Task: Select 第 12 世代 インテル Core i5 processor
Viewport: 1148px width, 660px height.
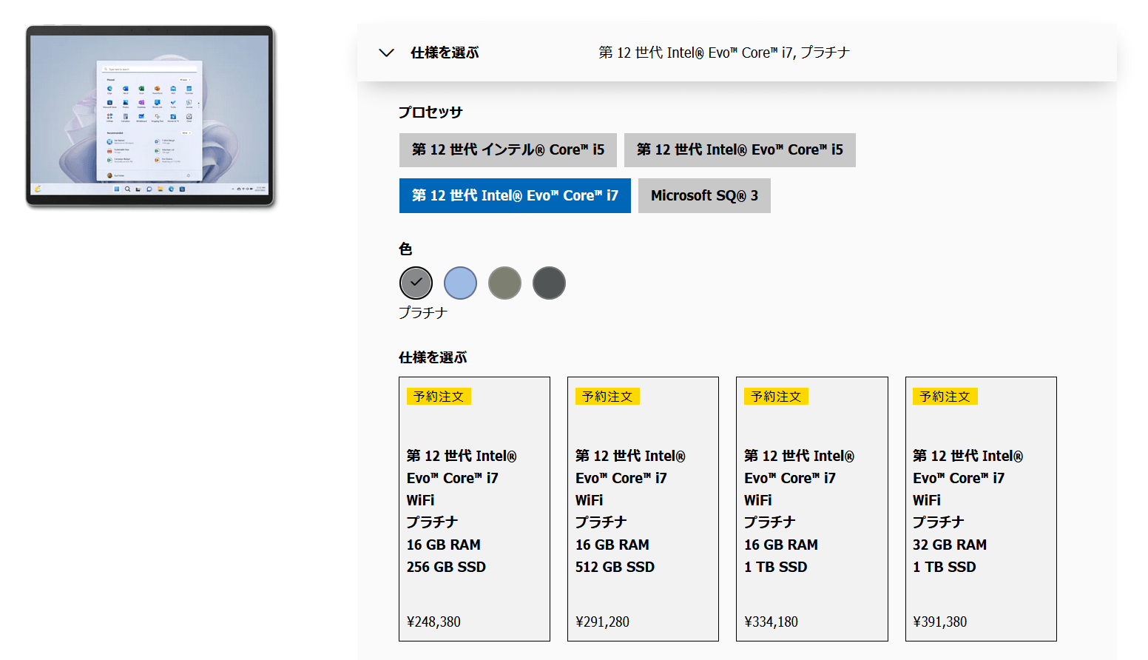Action: click(x=508, y=150)
